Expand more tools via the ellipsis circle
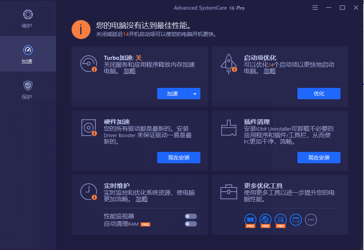 point(311,220)
